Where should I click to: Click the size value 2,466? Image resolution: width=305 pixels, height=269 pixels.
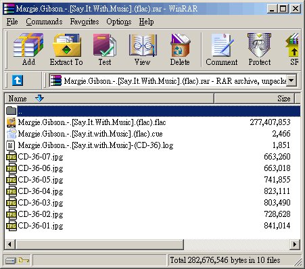click(281, 134)
